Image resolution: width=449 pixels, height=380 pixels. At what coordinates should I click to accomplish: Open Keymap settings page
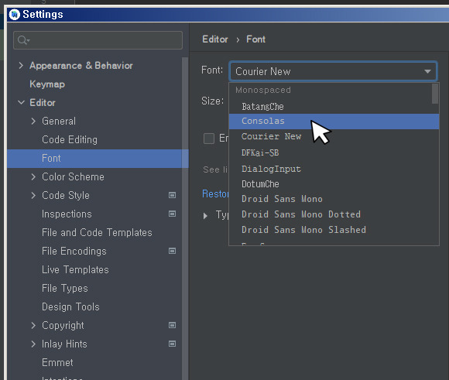click(47, 84)
